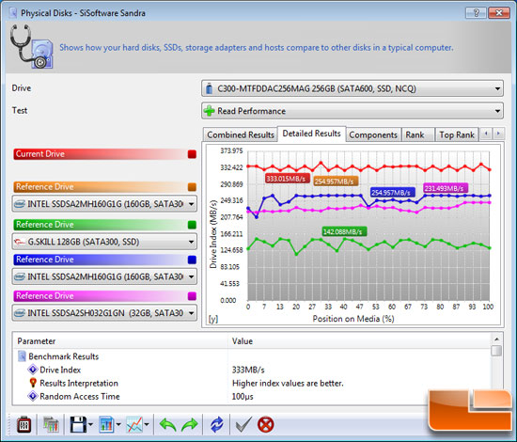Open the Components tab
The width and height of the screenshot is (517, 442).
373,134
